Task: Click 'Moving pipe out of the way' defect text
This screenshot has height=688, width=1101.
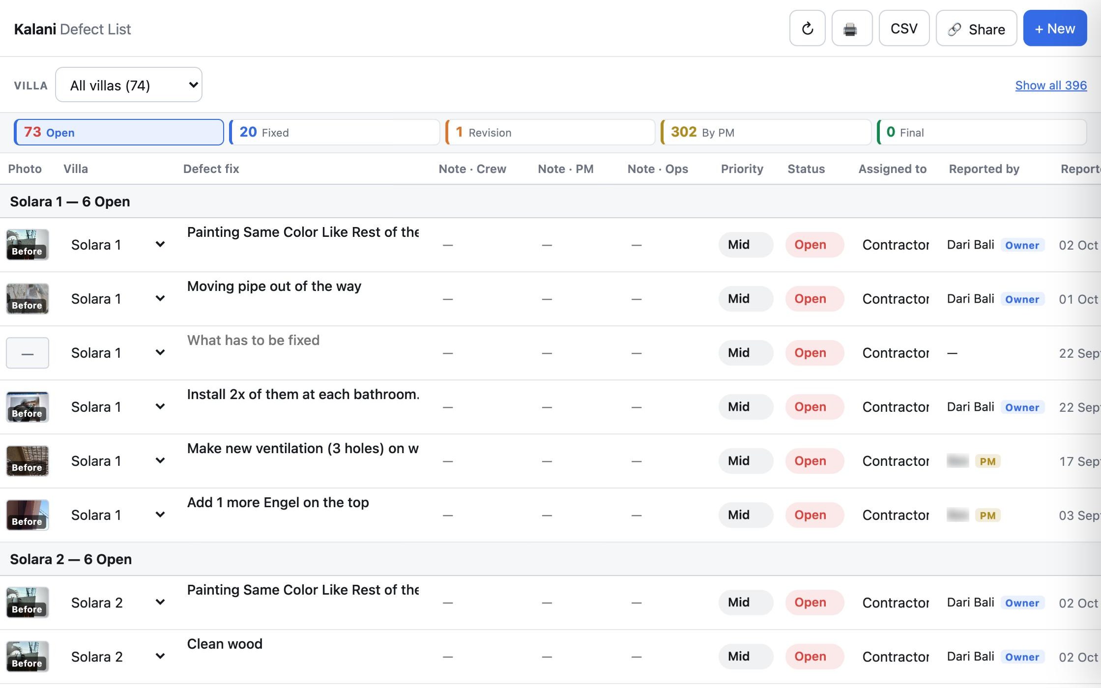Action: click(x=274, y=286)
